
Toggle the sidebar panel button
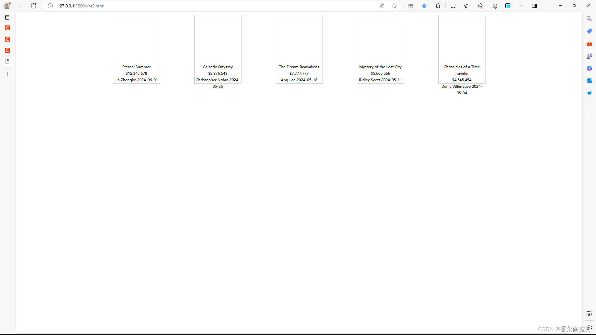pos(535,6)
